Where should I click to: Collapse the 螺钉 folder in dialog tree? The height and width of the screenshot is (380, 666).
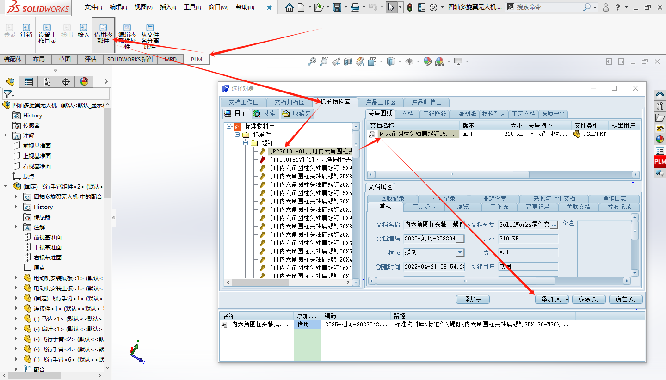tap(246, 143)
